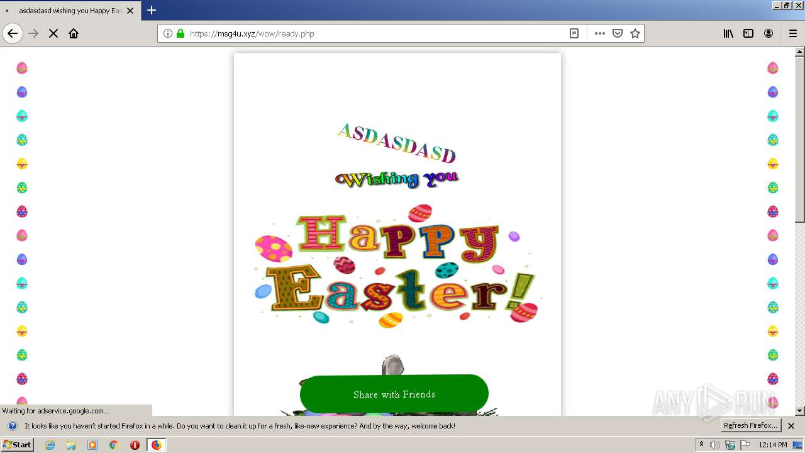Click the Share with Friends button
Screen dimensions: 805x453
click(394, 394)
